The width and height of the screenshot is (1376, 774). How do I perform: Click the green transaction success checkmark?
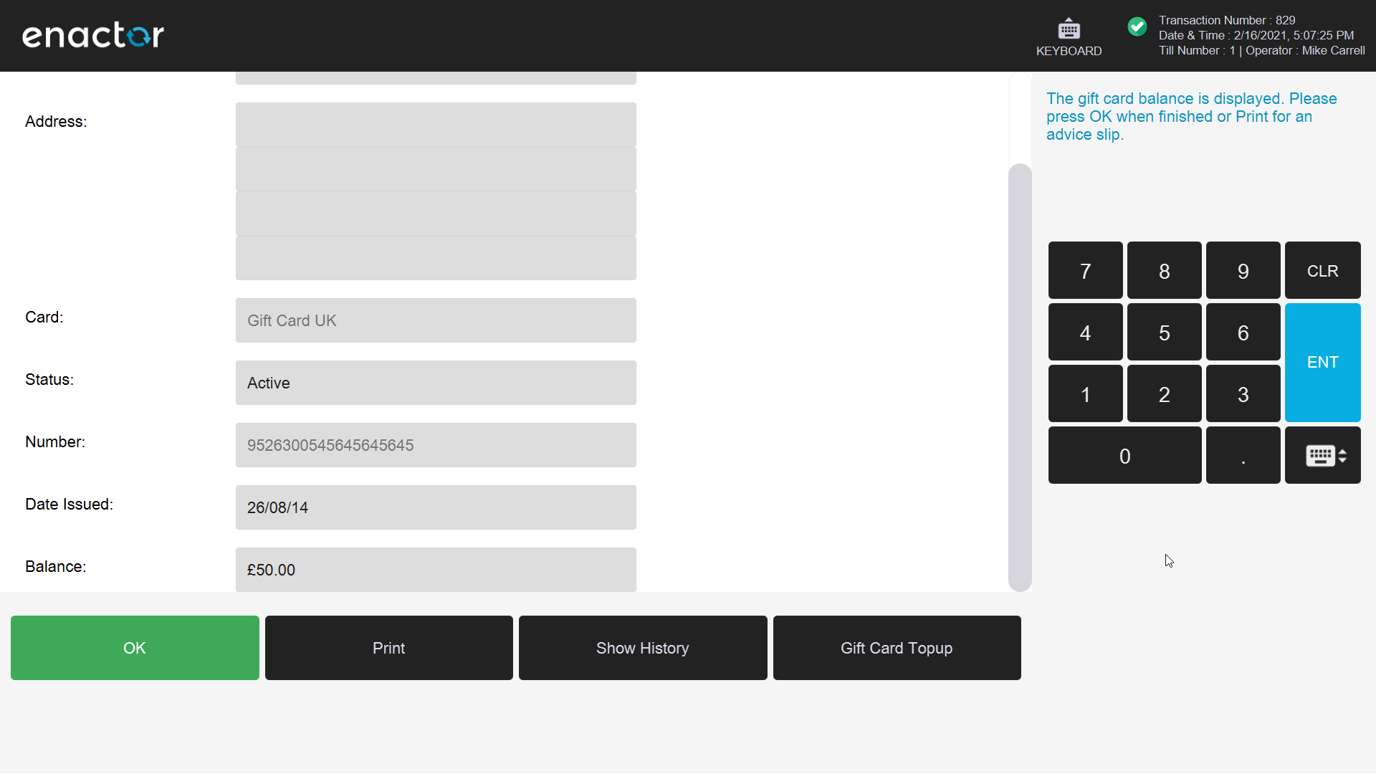1137,27
